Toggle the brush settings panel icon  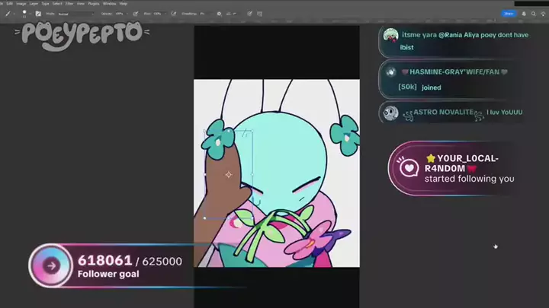pyautogui.click(x=38, y=13)
